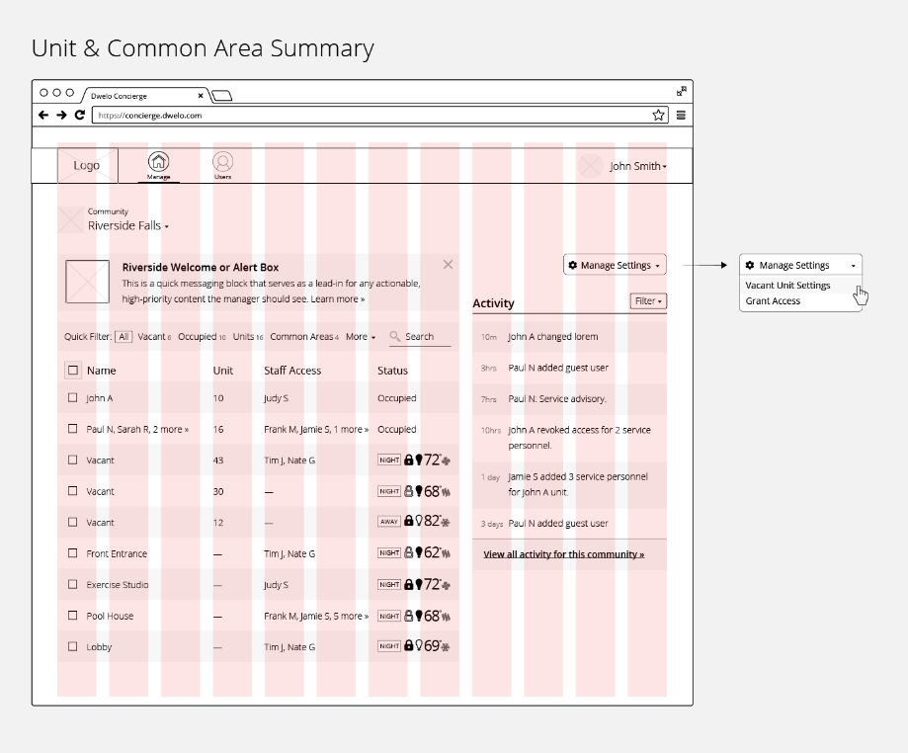Open a new browser tab

tap(221, 96)
